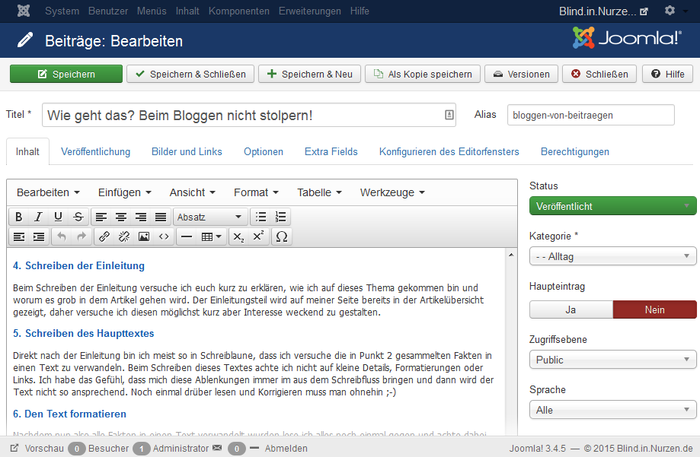The width and height of the screenshot is (700, 457).
Task: Click the Joomla logo icon in top bar
Action: coord(24,11)
